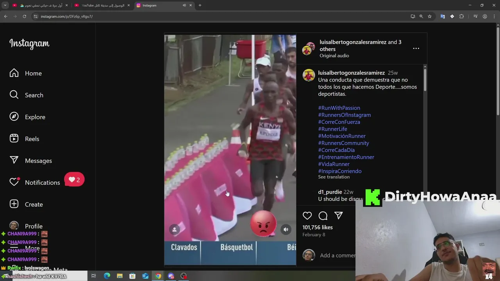This screenshot has height=281, width=500.
Task: Open luisalbertogonzalesramirez profile from the post header
Action: 353,42
